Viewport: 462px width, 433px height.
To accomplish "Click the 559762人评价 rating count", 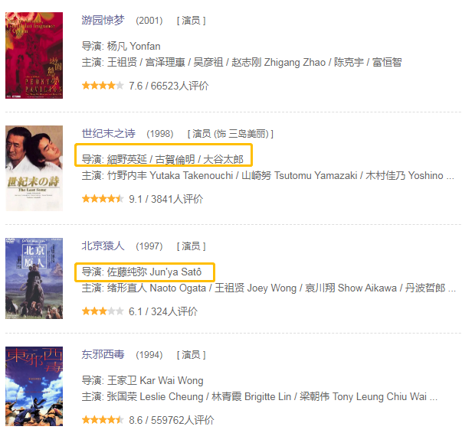I will coord(182,420).
